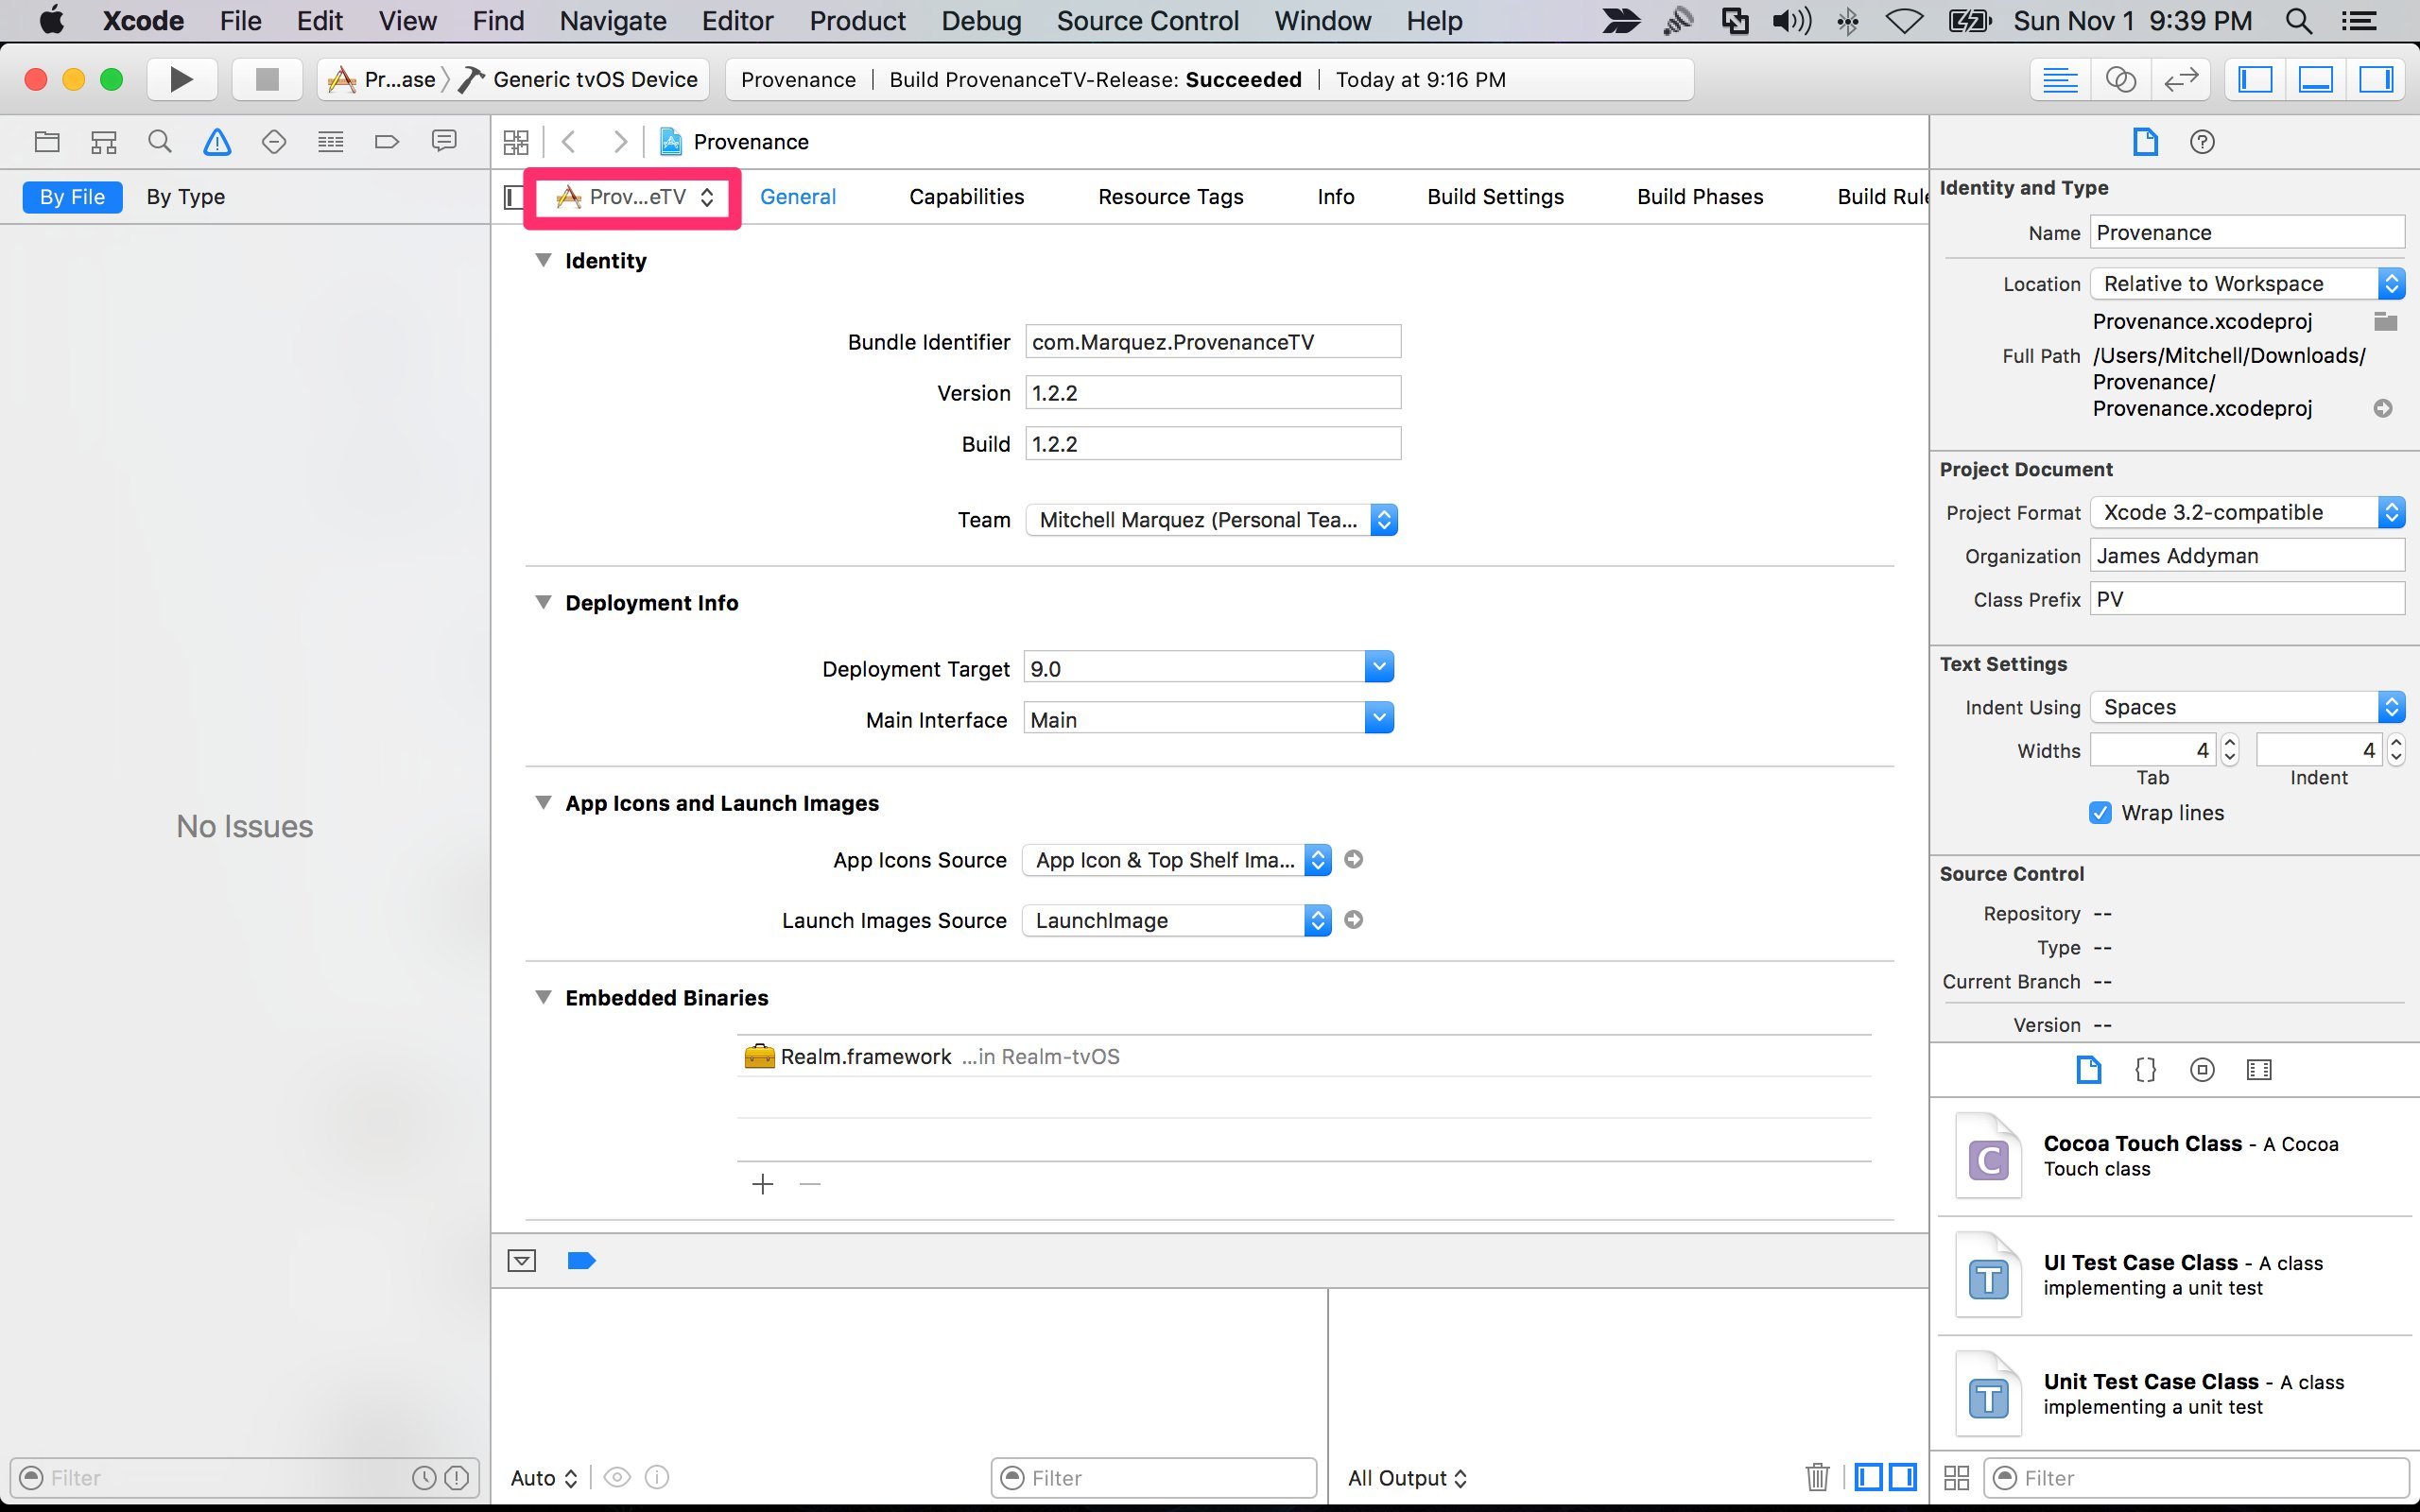
Task: Toggle breakpoints with blue tag icon
Action: (x=581, y=1260)
